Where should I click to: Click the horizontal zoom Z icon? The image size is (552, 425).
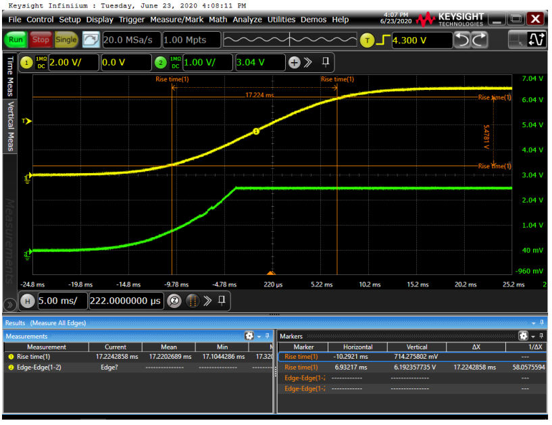click(174, 301)
